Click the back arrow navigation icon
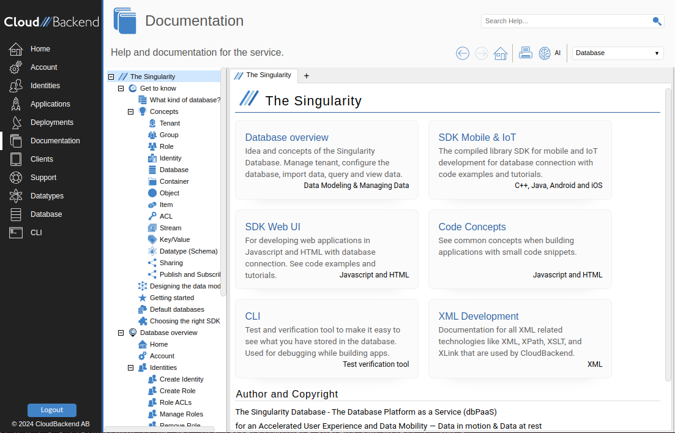 pos(462,53)
